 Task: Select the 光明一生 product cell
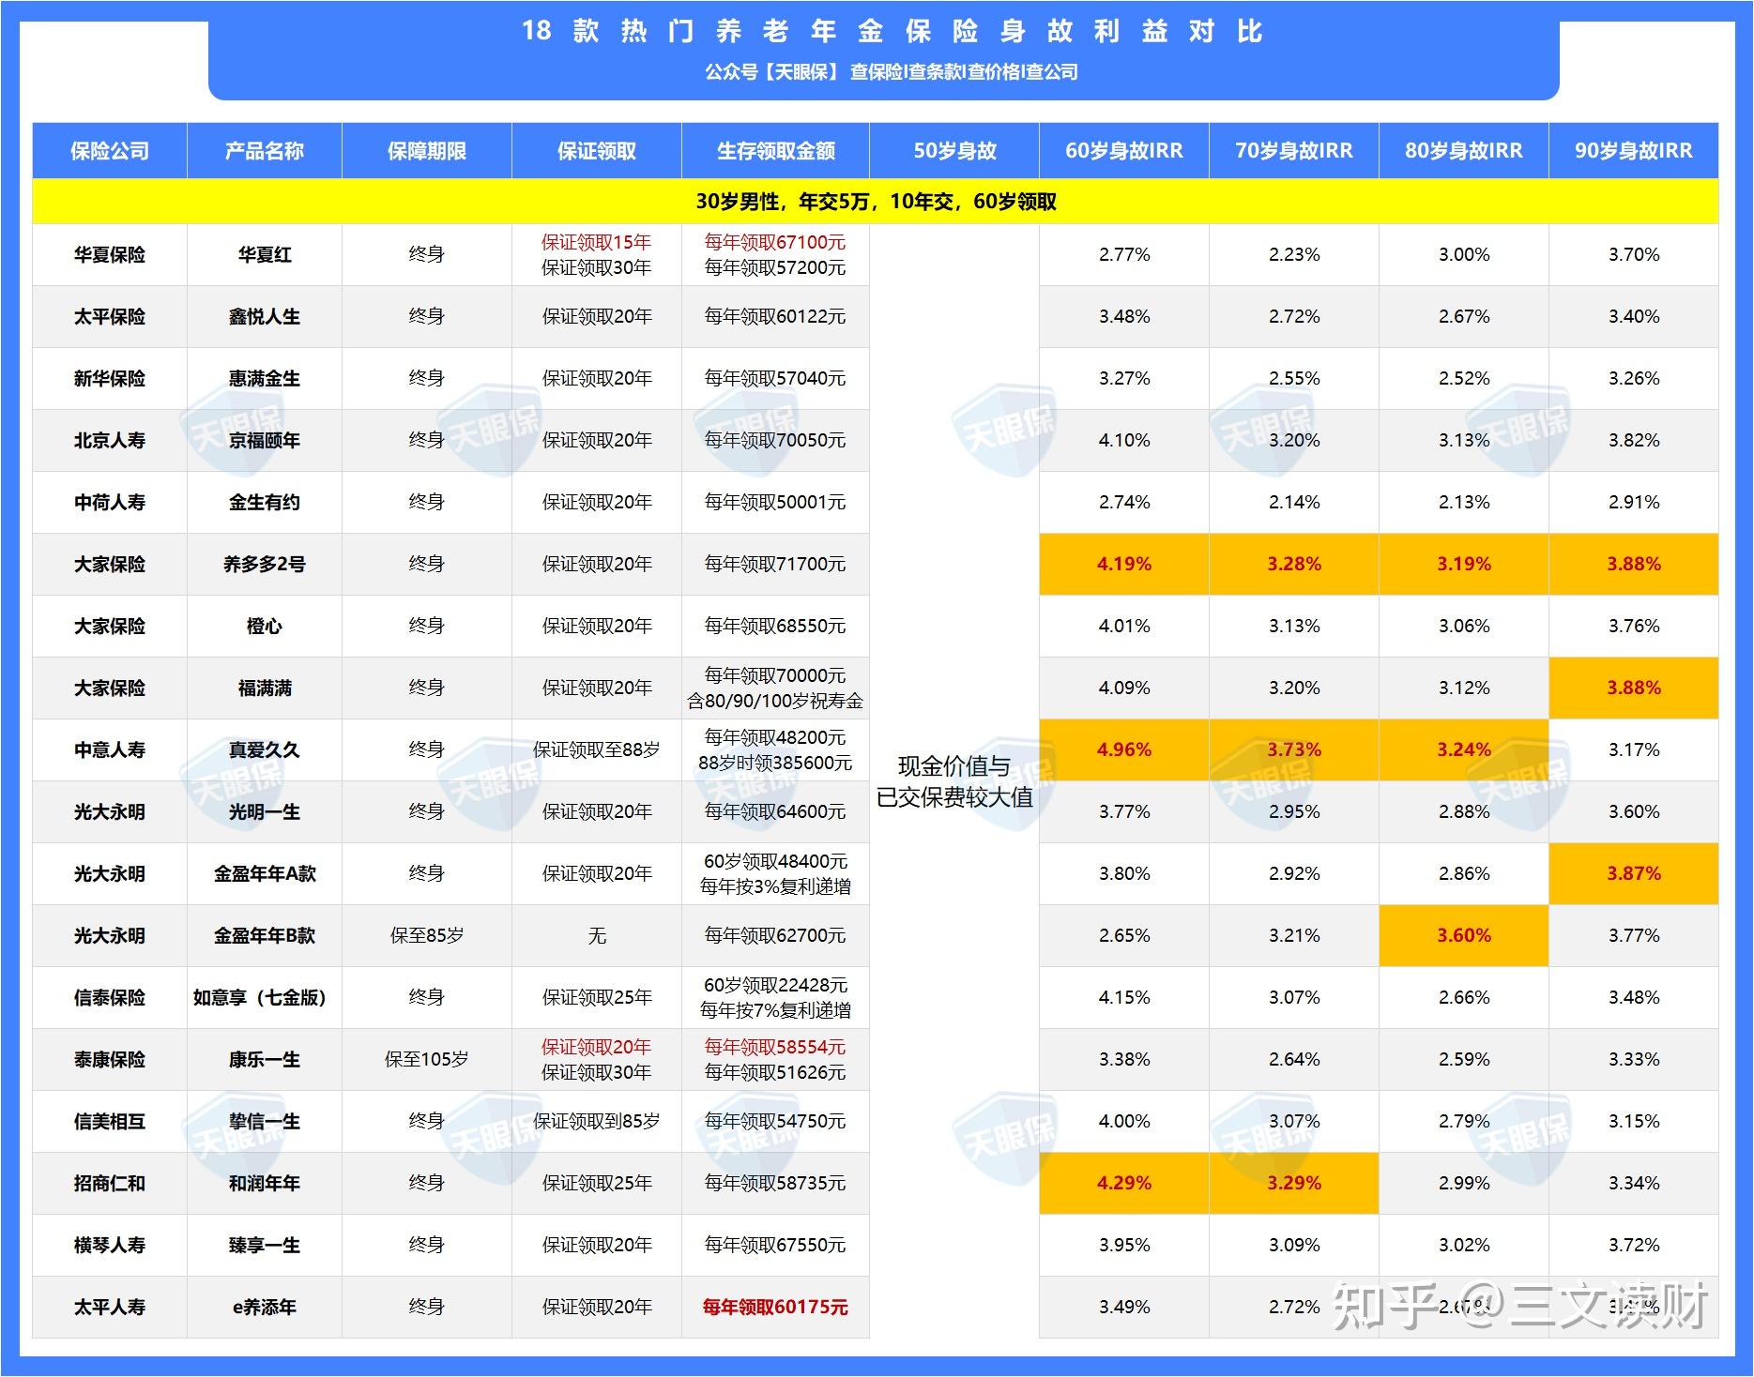[265, 812]
